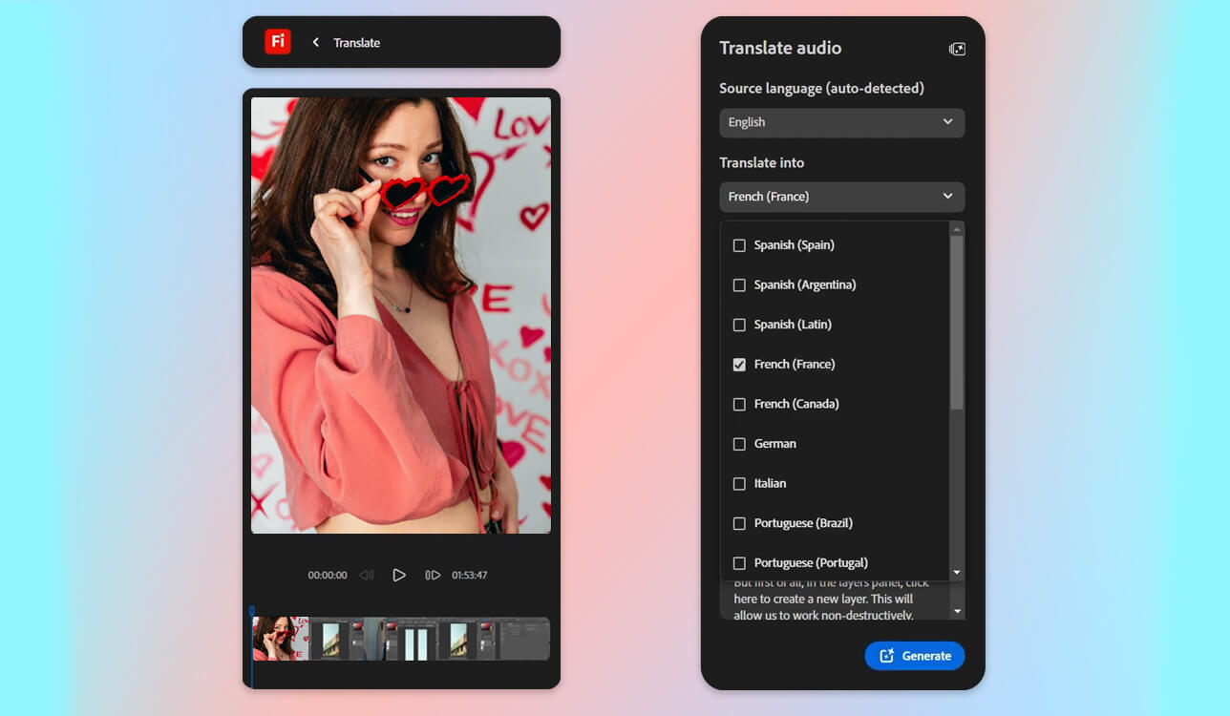Click the skip-to-start playback icon
This screenshot has height=716, width=1230.
pos(367,575)
